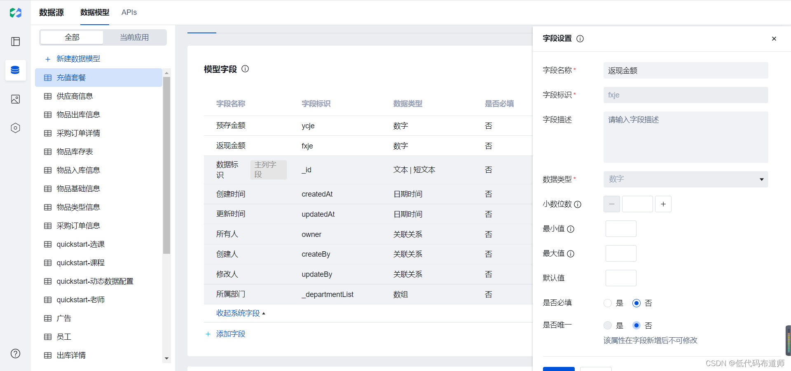Click the table icon of 物品库存表
Viewport: 791px width, 371px height.
[x=48, y=152]
